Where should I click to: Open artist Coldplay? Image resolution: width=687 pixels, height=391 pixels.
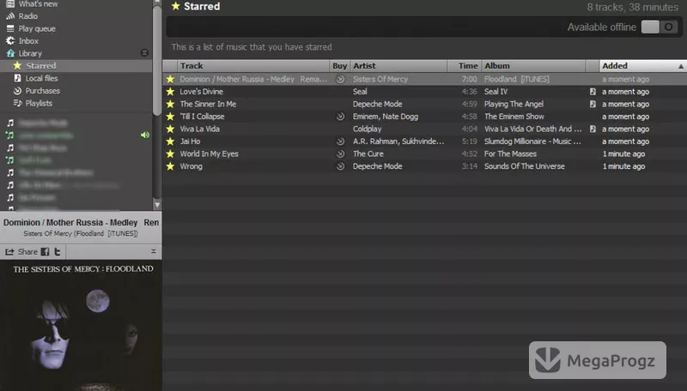click(368, 129)
